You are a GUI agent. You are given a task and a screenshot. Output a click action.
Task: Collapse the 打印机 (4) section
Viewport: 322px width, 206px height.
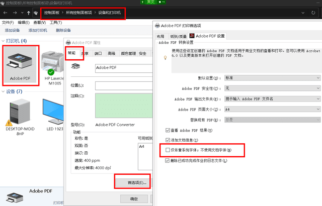(x=3, y=40)
